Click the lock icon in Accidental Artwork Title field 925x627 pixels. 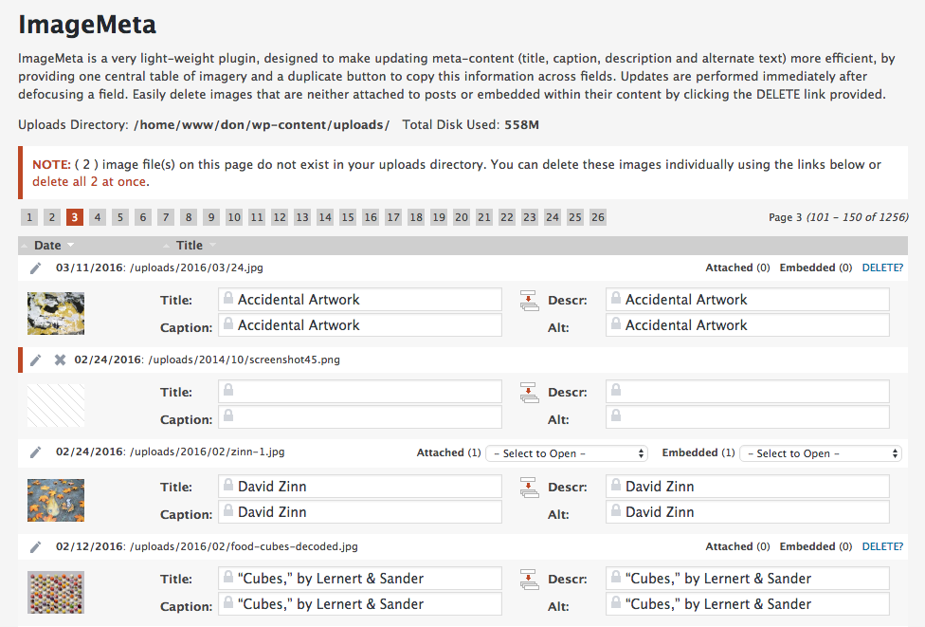(228, 299)
